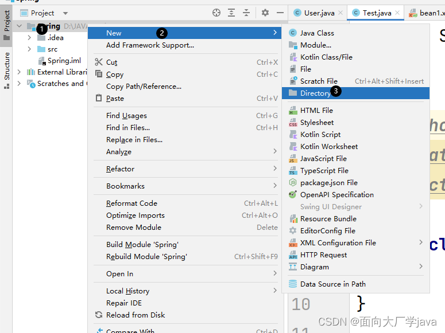The height and width of the screenshot is (333, 445).
Task: Open the bean1 xml editor tab
Action: point(425,13)
